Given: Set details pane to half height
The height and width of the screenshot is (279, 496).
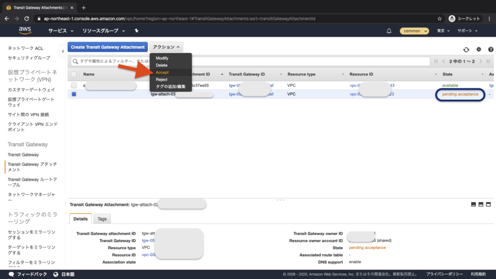Looking at the screenshot, I should tap(481, 205).
